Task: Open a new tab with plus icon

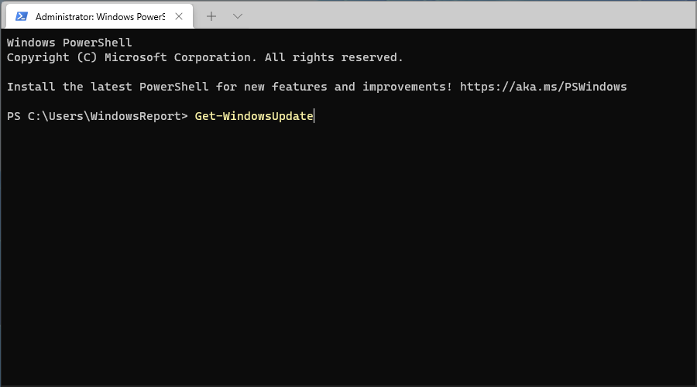Action: tap(211, 16)
